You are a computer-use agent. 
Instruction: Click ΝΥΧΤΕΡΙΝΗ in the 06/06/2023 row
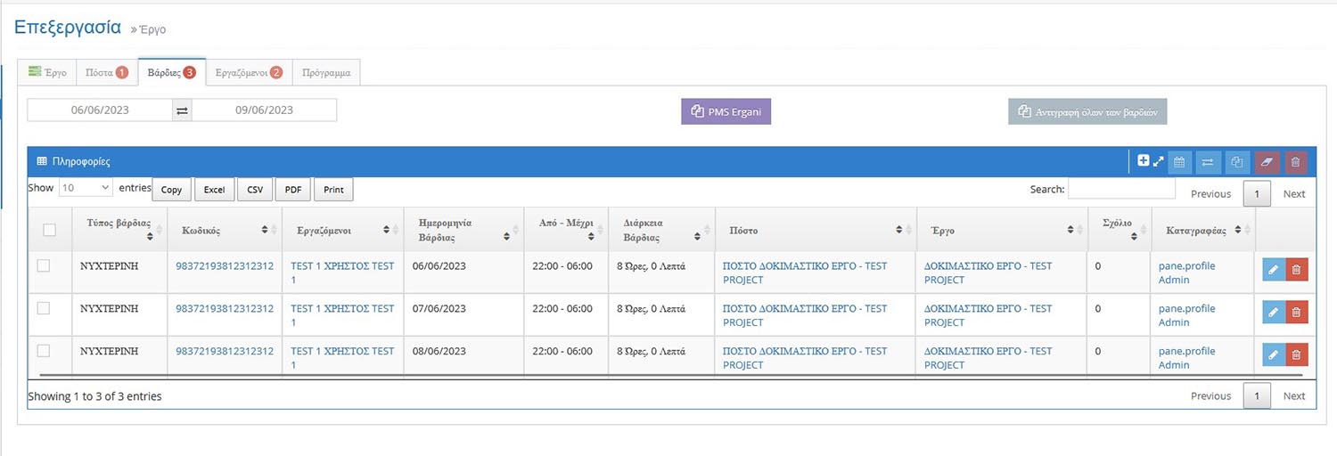(x=110, y=265)
